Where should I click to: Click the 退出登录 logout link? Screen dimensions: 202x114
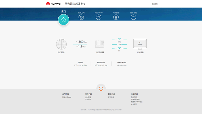pyautogui.click(x=155, y=4)
